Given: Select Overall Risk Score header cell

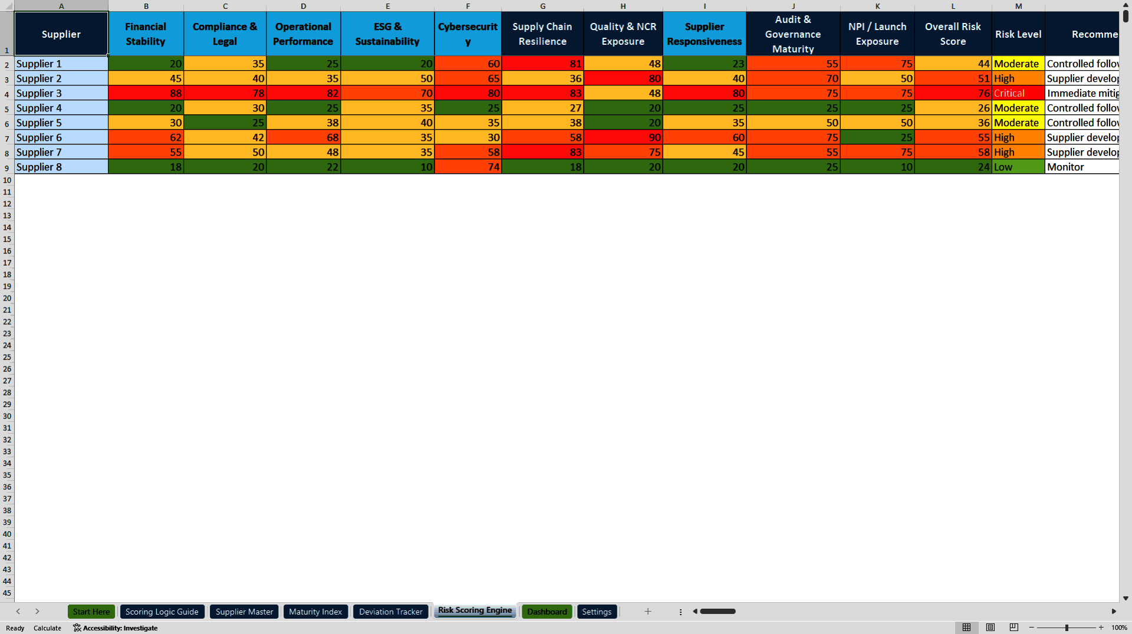Looking at the screenshot, I should [953, 34].
